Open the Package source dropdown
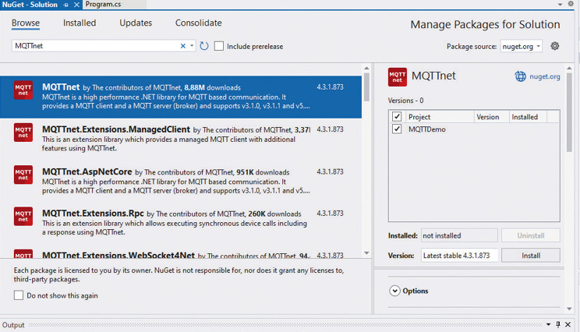The height and width of the screenshot is (332, 580). (x=522, y=46)
